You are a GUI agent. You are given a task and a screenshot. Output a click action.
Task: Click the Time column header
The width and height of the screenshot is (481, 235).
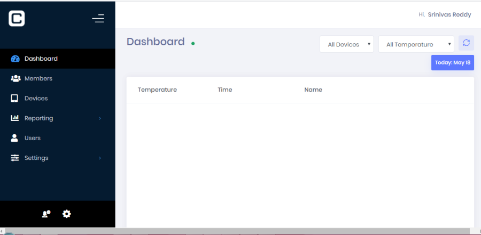point(225,90)
